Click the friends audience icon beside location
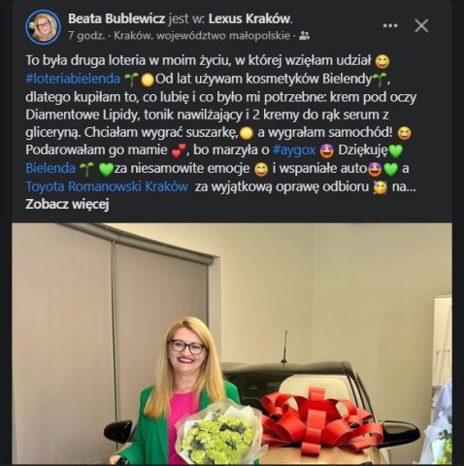464x466 pixels. [x=304, y=36]
